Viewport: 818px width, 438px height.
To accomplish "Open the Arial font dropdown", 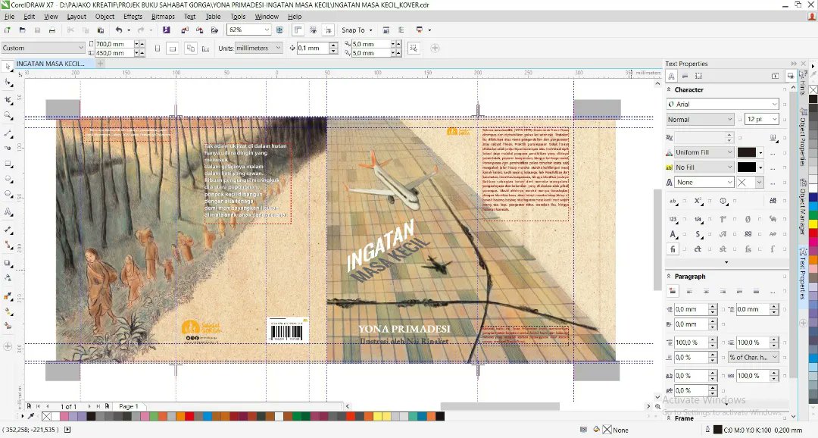I will coord(774,105).
